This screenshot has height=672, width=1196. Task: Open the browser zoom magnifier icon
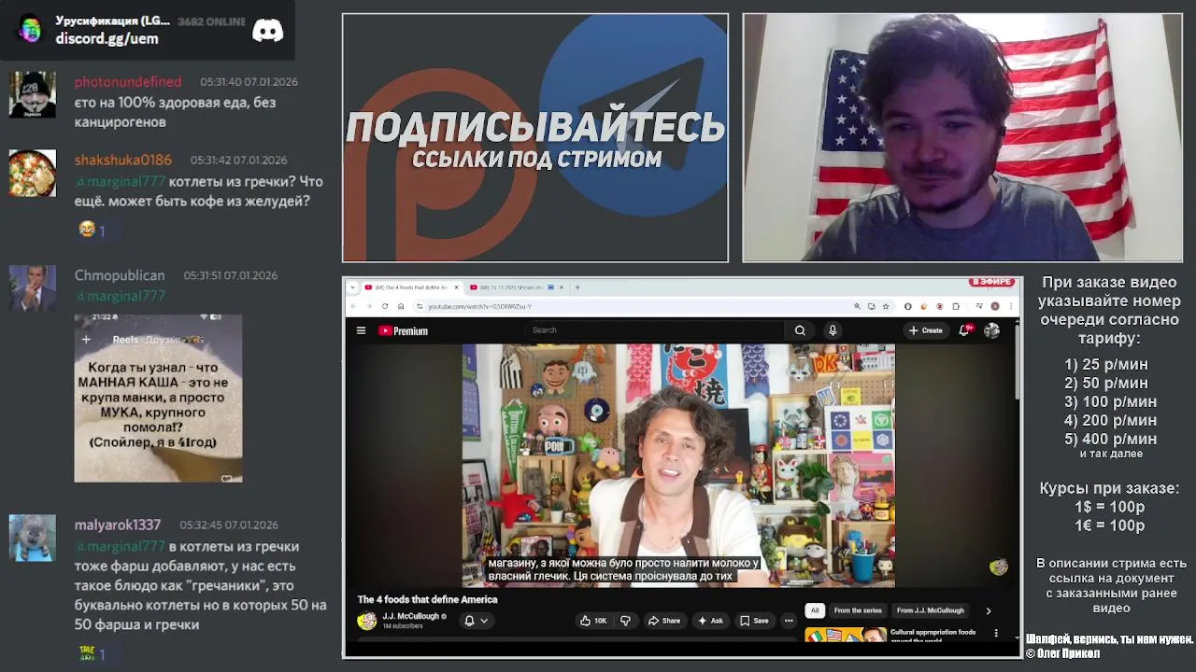pyautogui.click(x=857, y=306)
